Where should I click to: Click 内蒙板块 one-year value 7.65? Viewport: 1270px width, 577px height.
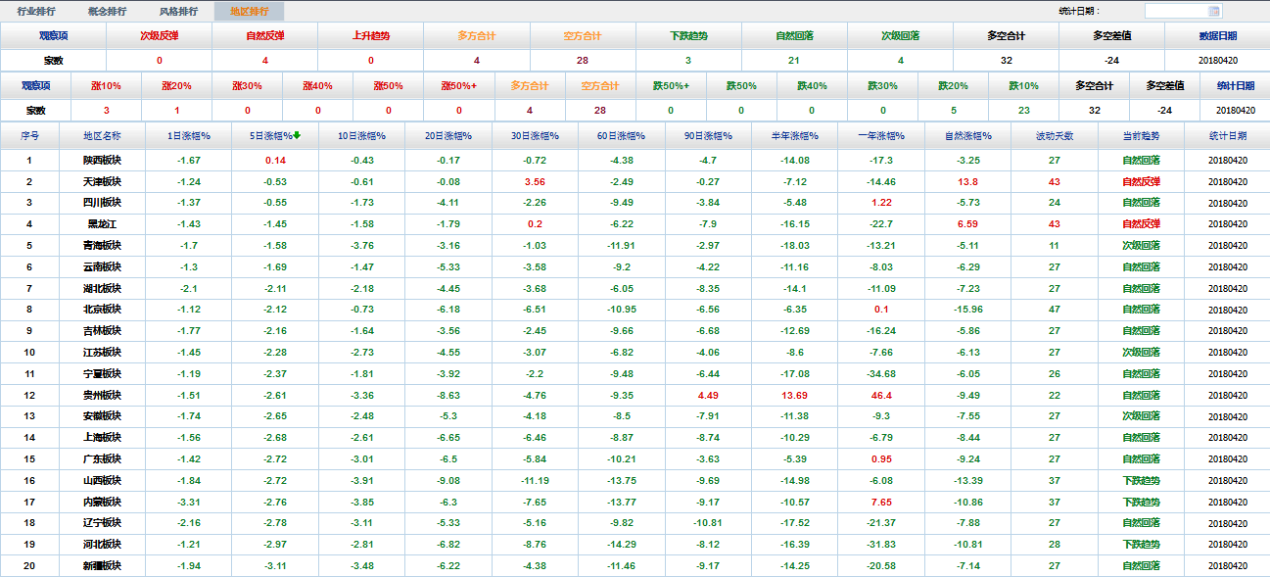tap(881, 503)
